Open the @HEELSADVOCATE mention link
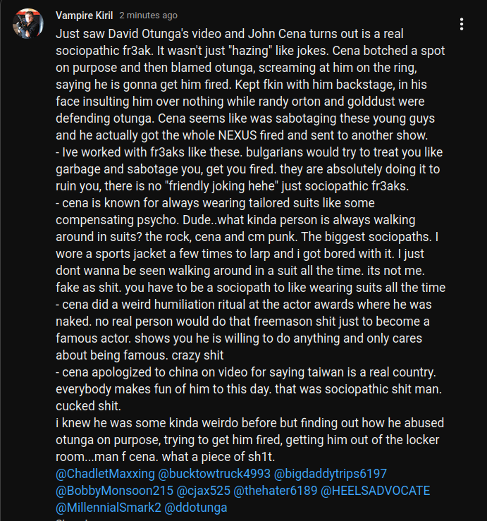 click(x=376, y=491)
